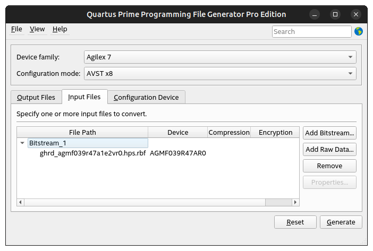Switch to the Configuration Device tab

(147, 98)
